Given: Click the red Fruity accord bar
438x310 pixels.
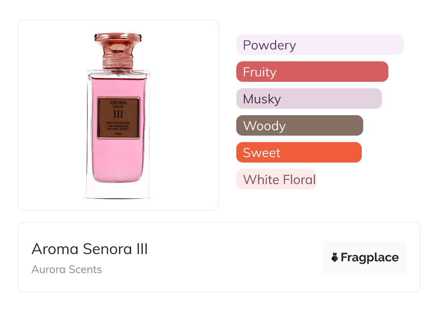Looking at the screenshot, I should tap(312, 72).
